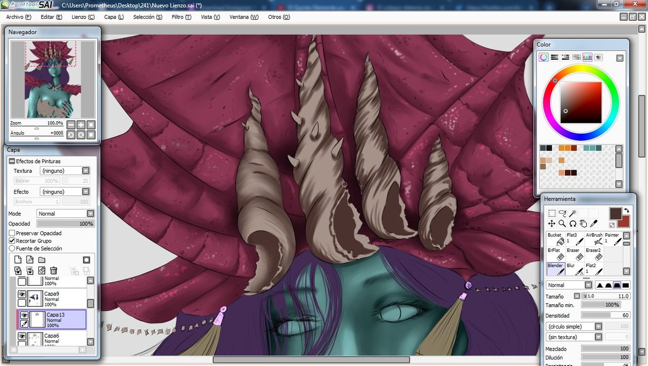
Task: Open the Textura dropdown
Action: pos(86,171)
